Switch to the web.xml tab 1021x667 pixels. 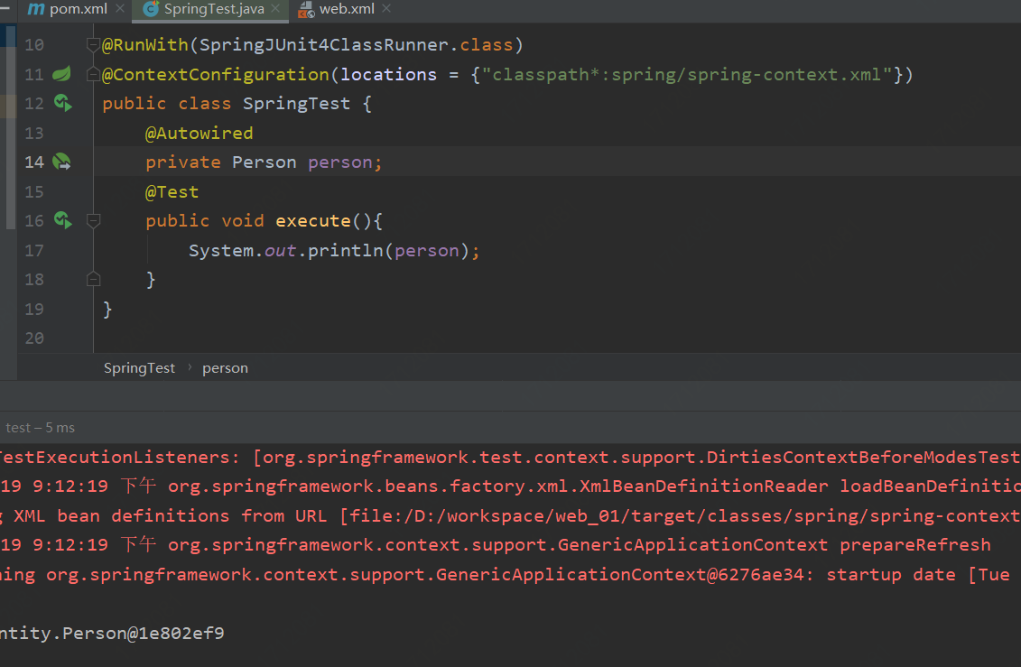point(346,9)
